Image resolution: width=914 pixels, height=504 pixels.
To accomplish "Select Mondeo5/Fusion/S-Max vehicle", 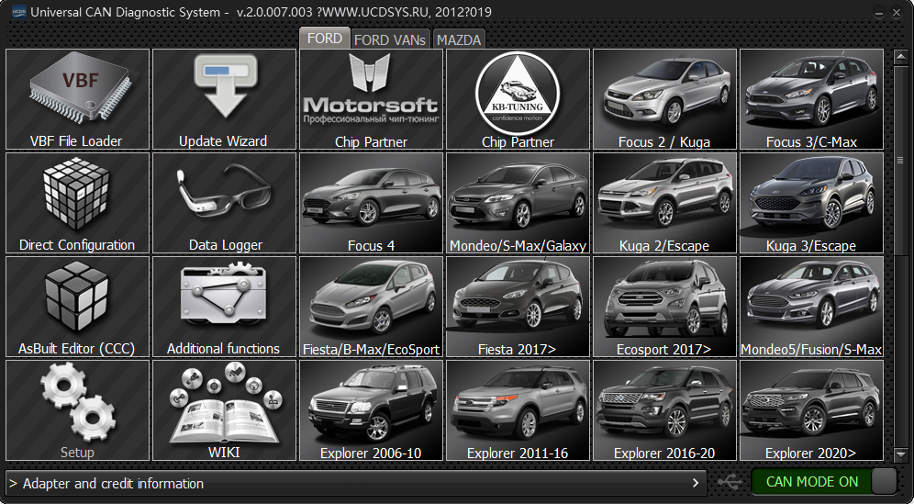I will coord(811,307).
